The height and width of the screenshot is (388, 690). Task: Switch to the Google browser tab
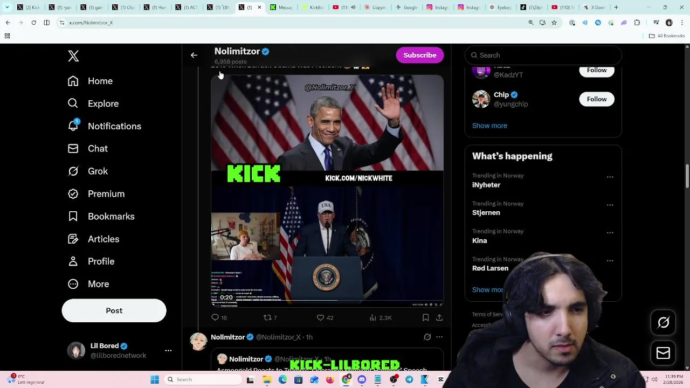pyautogui.click(x=406, y=7)
